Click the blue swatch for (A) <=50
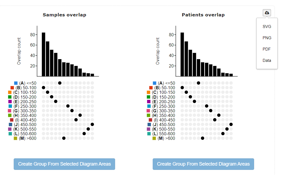Screen dimensions: 300x175 pos(15,83)
